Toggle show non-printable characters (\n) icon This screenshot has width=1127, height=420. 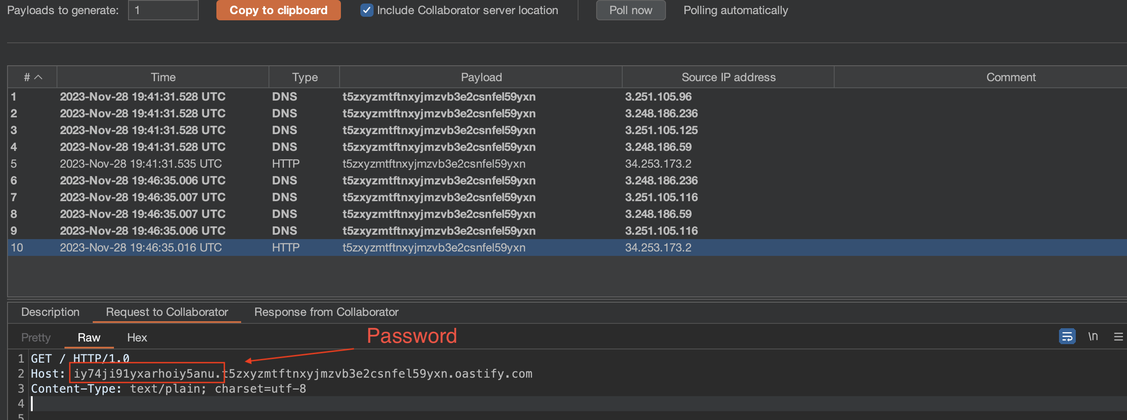pos(1093,337)
